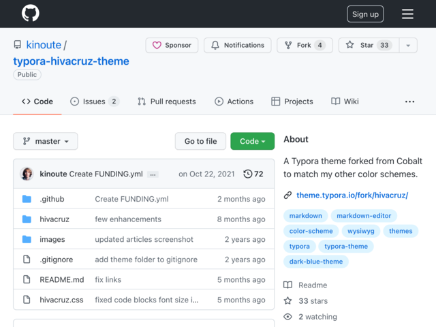436x327 pixels.
Task: Open the hivacruz.css file
Action: coord(61,300)
